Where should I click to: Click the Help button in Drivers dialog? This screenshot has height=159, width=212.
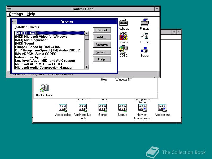[x=102, y=59]
